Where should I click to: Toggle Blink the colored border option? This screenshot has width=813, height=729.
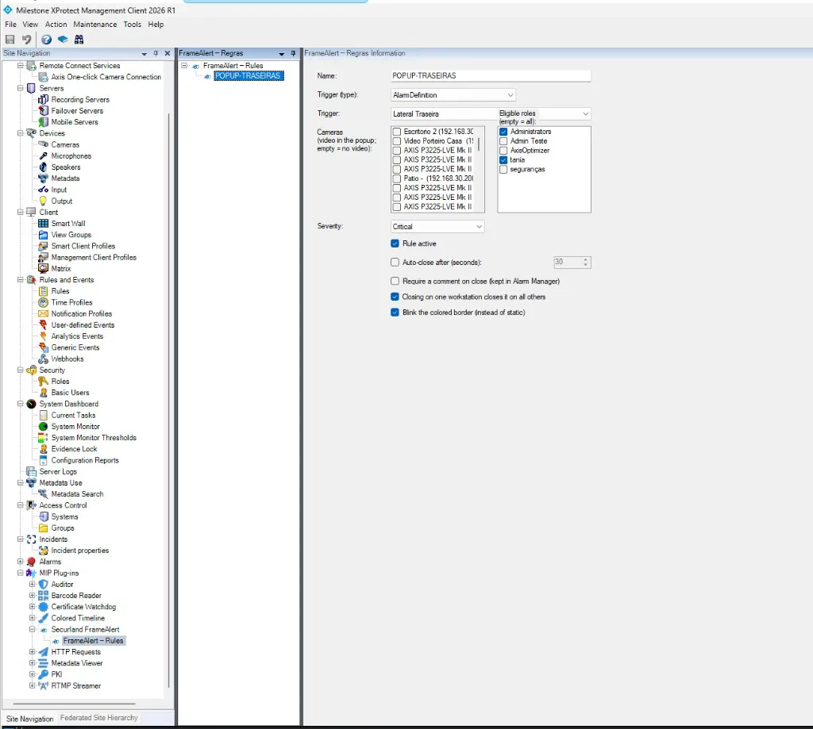tap(395, 313)
